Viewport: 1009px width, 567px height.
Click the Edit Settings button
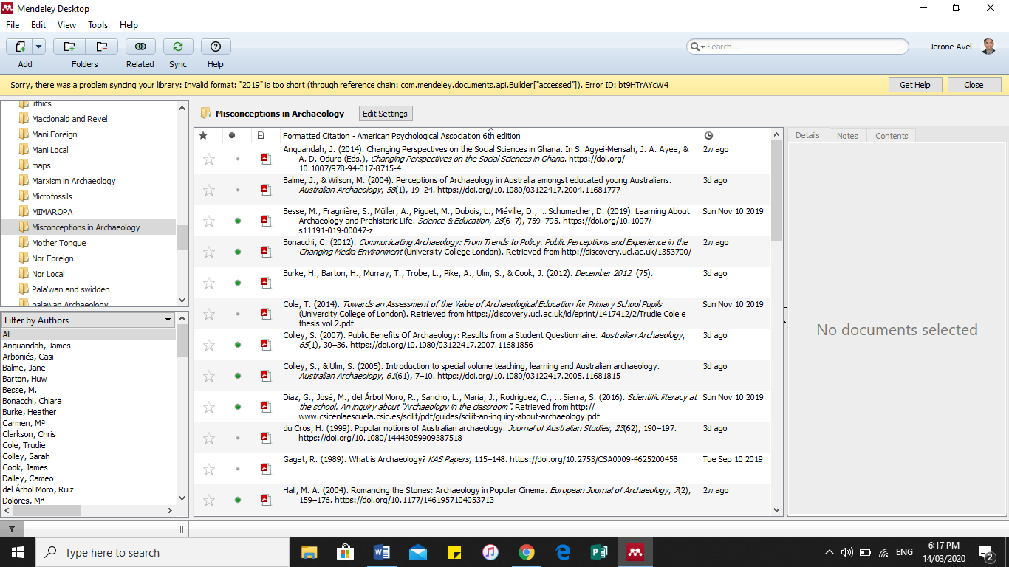[x=385, y=113]
